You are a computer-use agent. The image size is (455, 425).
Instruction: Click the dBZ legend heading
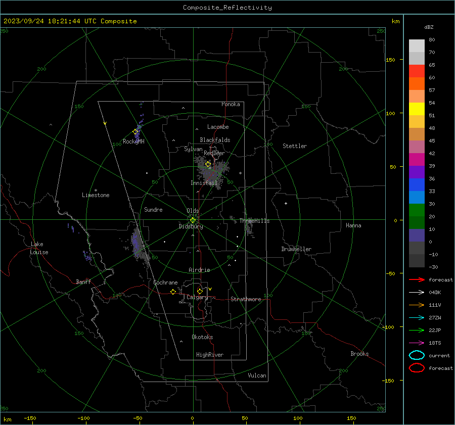click(429, 27)
